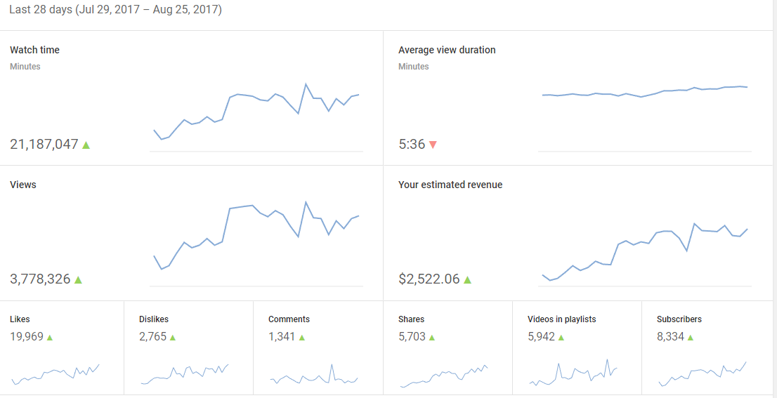Click the green arrow next to $2,522.06

[468, 279]
